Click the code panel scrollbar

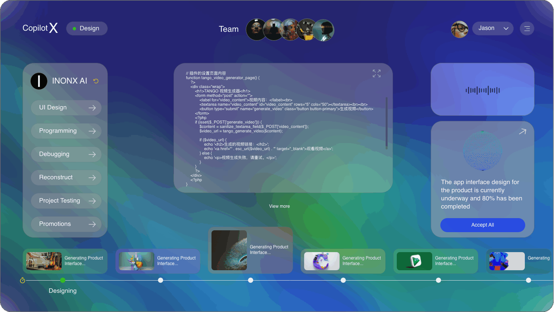click(x=386, y=123)
